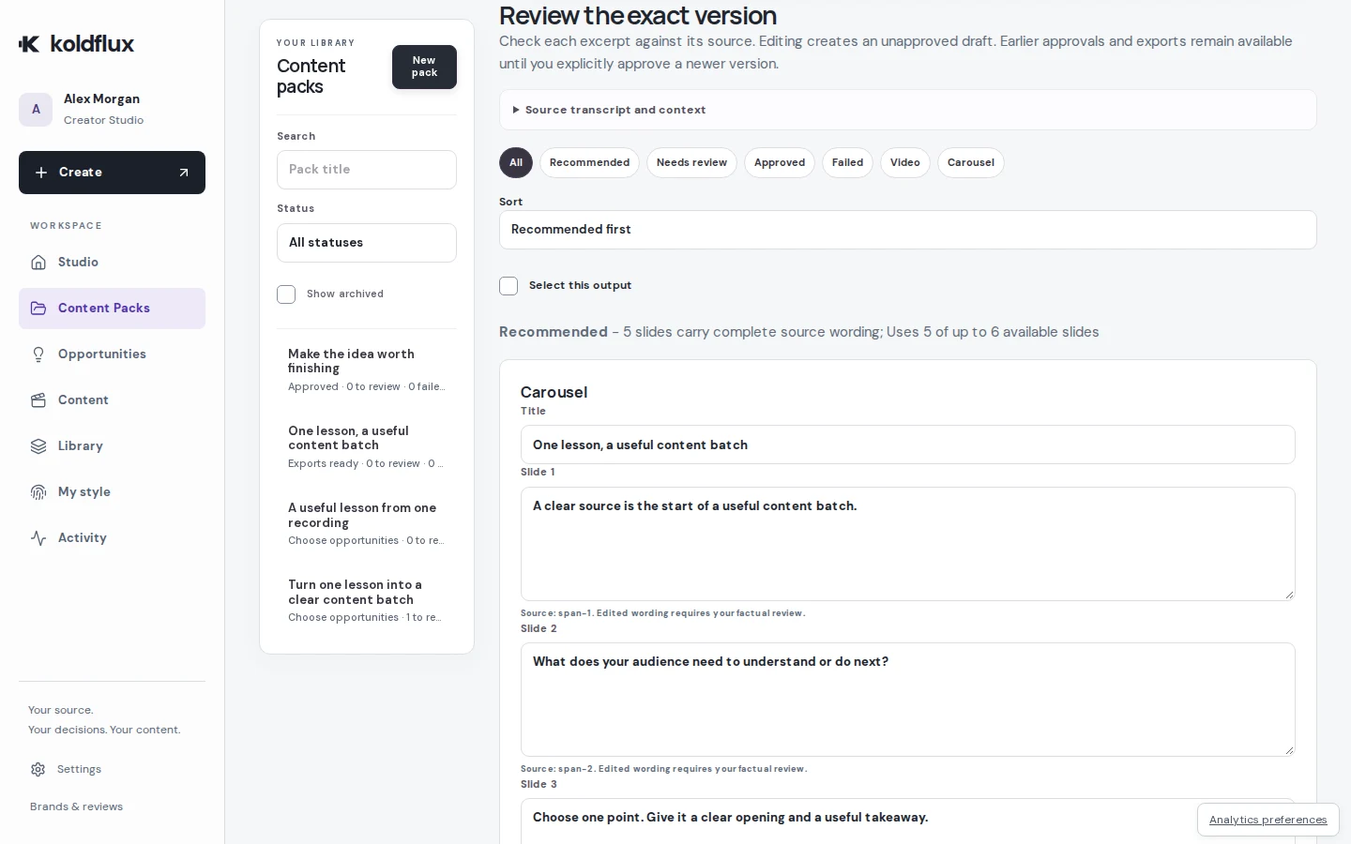Filter outputs by Recommended

tap(589, 162)
